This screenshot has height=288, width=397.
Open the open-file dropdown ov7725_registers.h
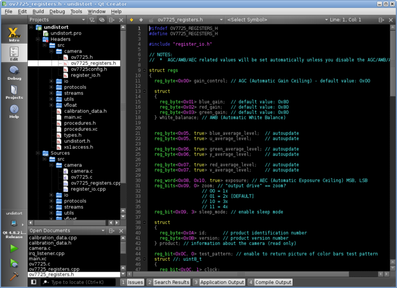pos(189,20)
